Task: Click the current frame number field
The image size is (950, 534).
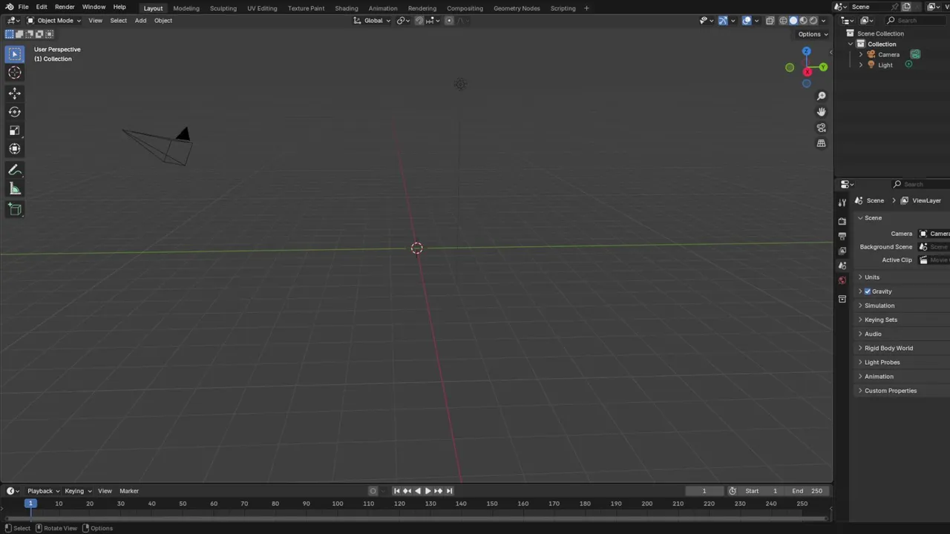Action: point(704,491)
